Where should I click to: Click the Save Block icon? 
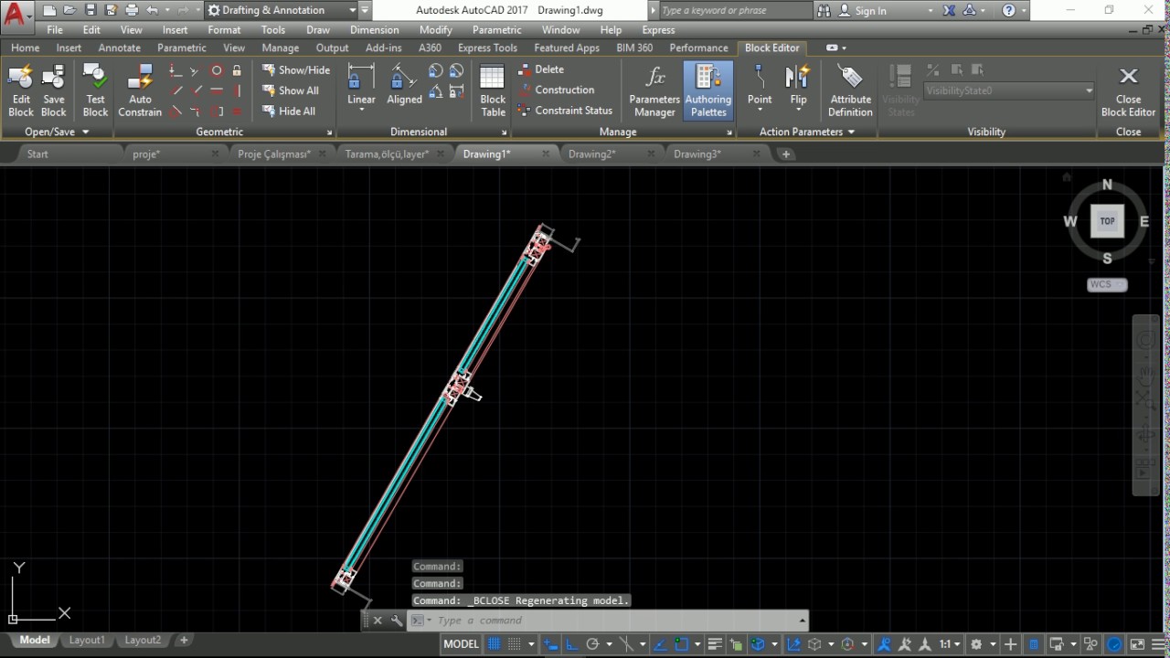pos(54,90)
